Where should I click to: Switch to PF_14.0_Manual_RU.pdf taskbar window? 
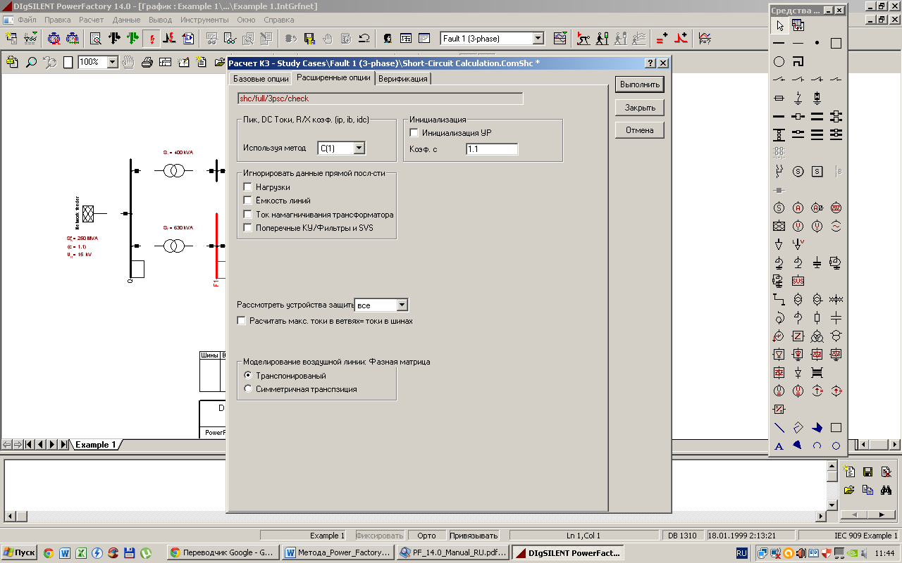click(452, 553)
